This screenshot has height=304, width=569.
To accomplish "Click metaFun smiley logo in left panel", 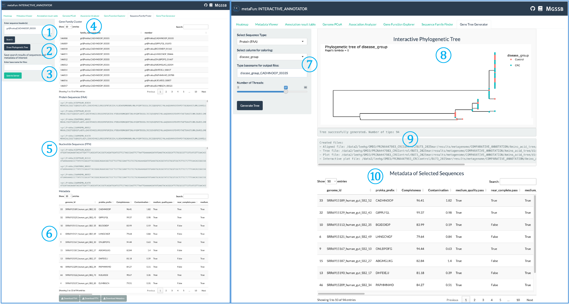I will pos(4,5).
